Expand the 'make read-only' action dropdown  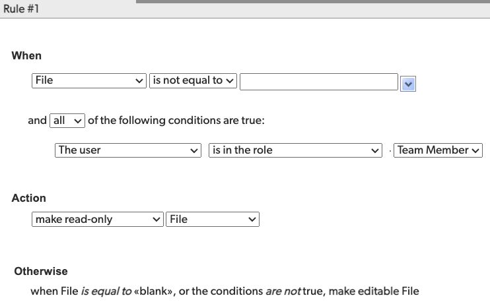click(x=98, y=220)
